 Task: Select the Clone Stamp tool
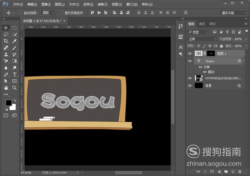click(x=6, y=54)
